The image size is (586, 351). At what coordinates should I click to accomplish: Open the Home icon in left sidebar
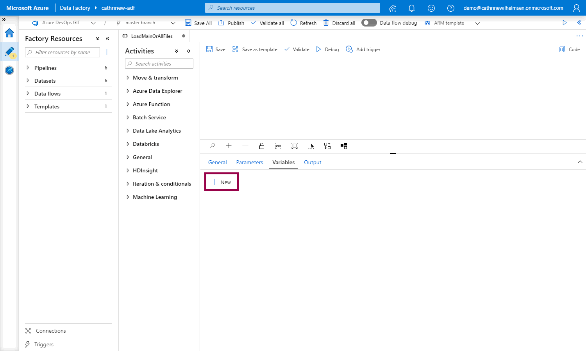click(9, 33)
